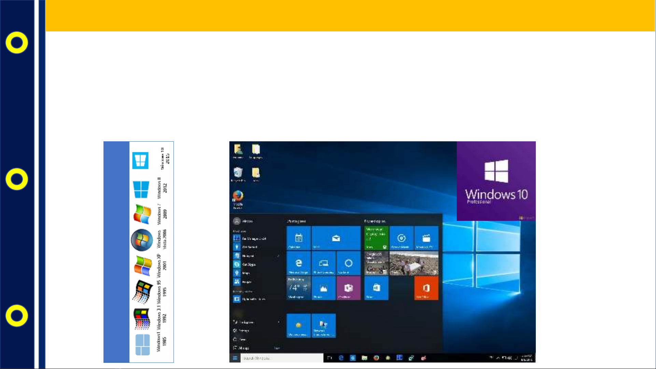Click the Search Windows box
656x369 pixels.
(x=282, y=358)
